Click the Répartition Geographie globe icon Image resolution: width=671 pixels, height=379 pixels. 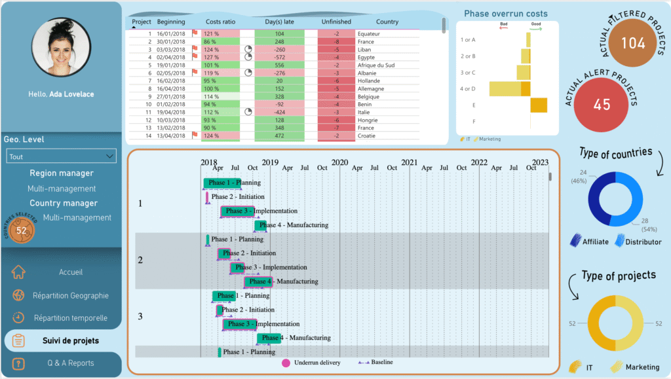tap(18, 295)
